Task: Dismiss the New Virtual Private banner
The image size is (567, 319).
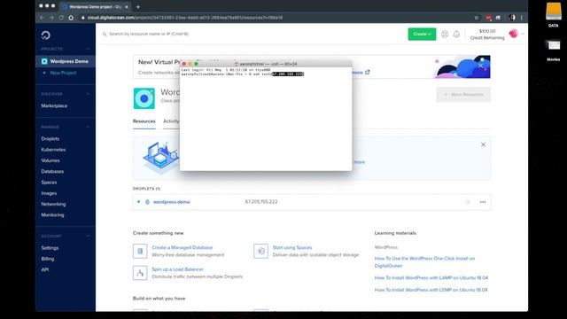Action: coord(480,66)
